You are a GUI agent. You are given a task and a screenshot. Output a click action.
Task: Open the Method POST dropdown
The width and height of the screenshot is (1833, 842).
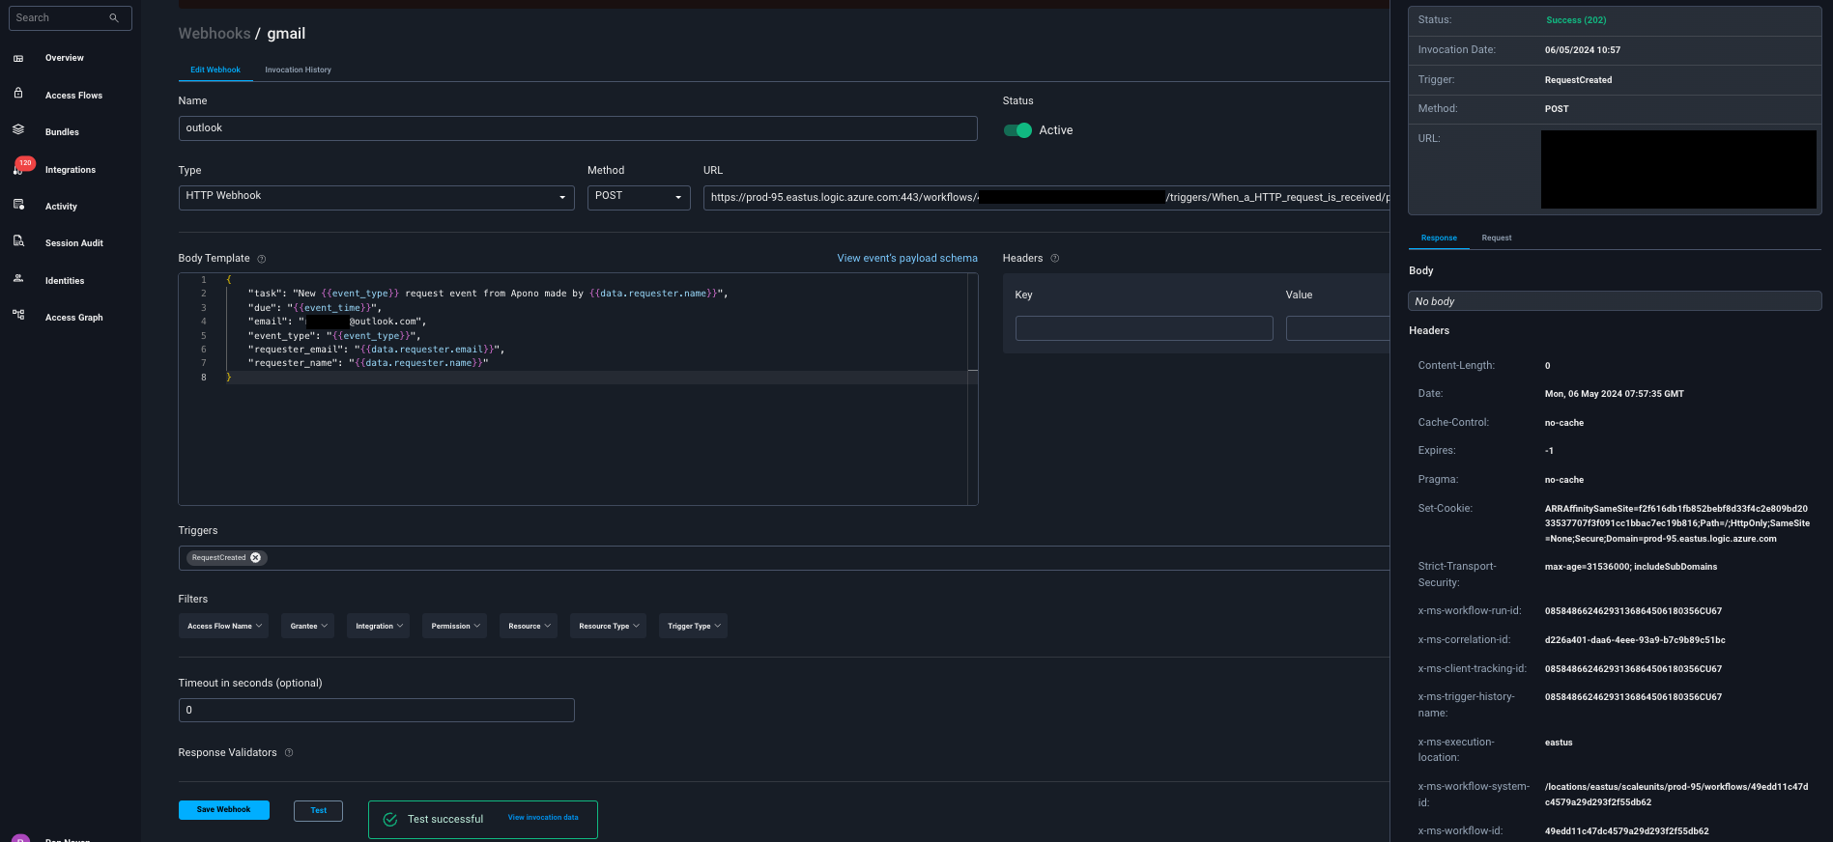click(x=639, y=197)
